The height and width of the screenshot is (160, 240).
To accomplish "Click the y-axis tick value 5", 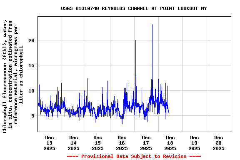I will click(33, 116).
